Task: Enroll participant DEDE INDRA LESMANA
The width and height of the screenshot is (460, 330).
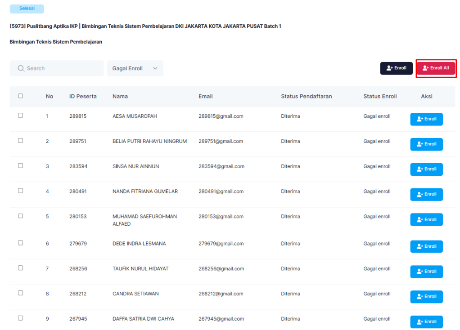Action: point(426,246)
